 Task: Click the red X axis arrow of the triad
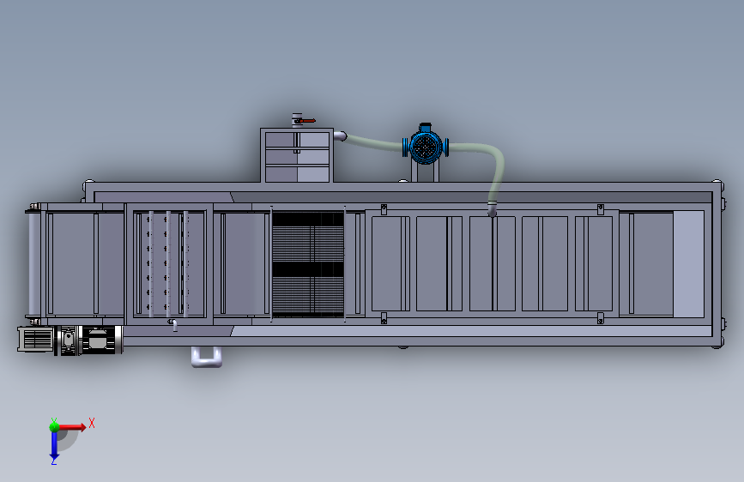tap(72, 427)
